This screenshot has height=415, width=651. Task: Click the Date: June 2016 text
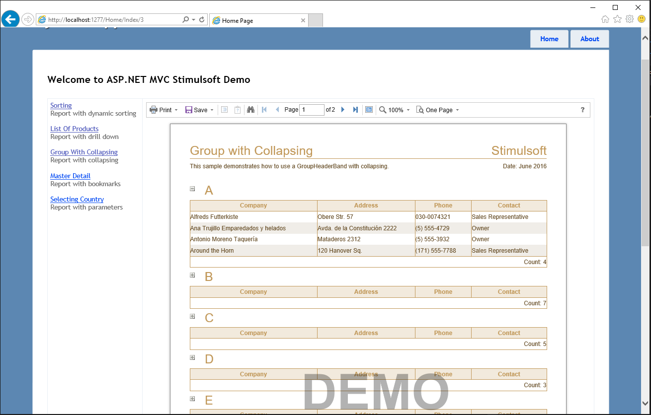[525, 166]
